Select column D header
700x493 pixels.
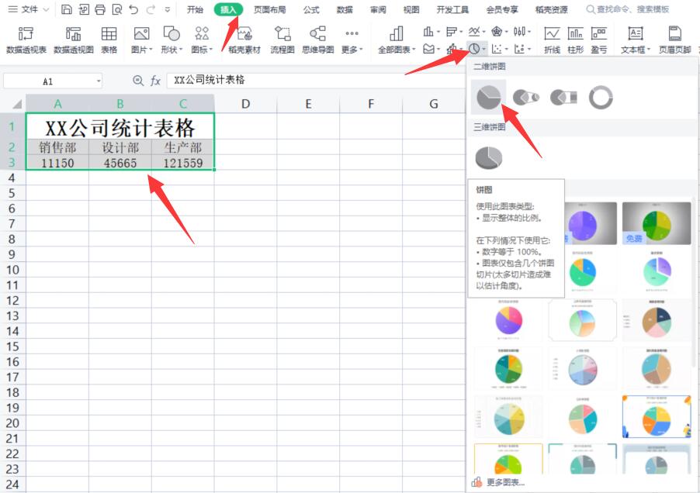click(245, 104)
